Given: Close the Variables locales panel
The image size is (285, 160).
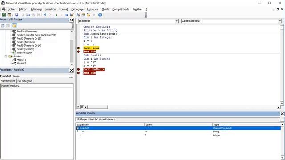Looking at the screenshot, I should [x=282, y=114].
